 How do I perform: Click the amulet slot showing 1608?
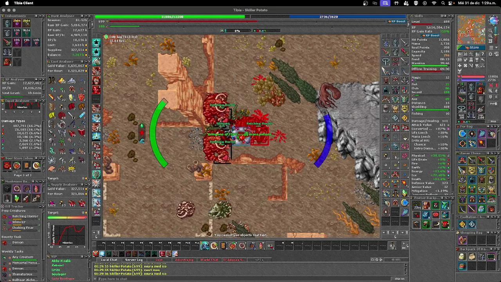462,90
